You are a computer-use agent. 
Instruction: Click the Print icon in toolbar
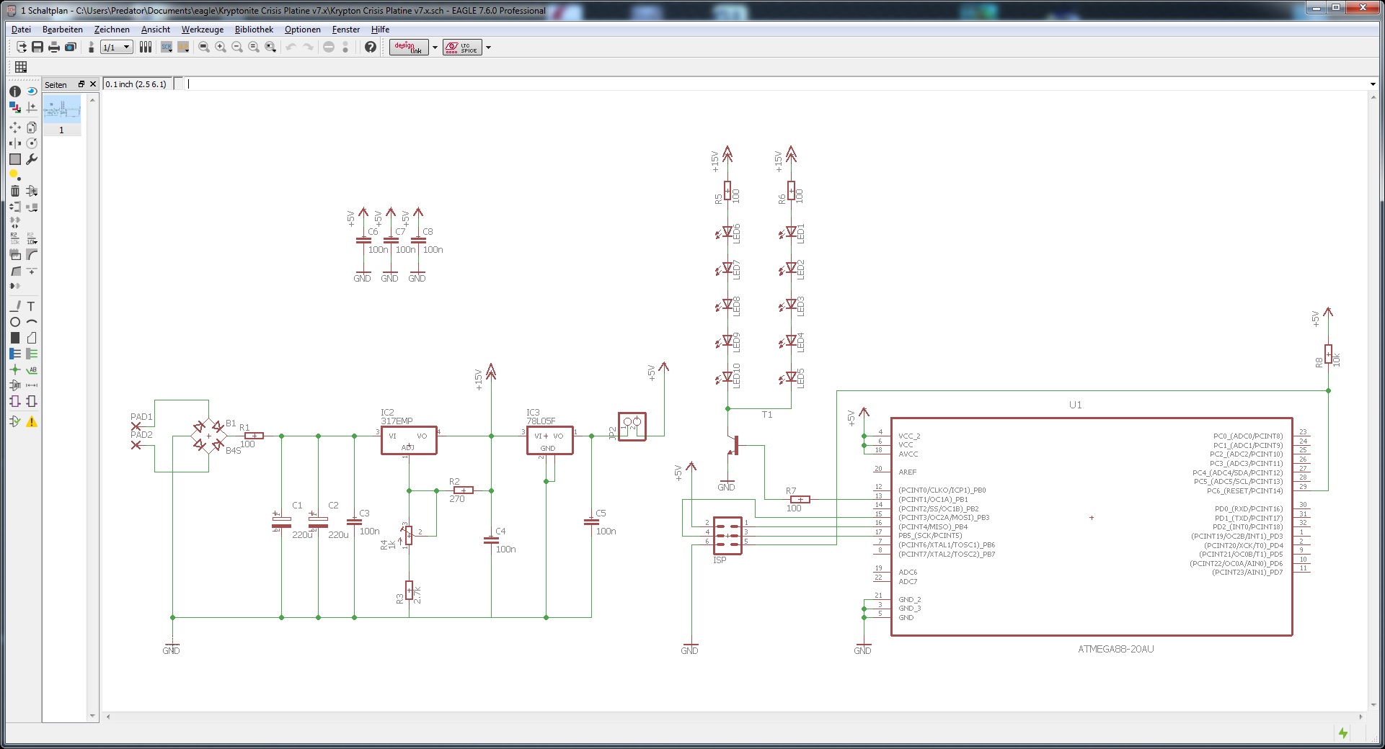pos(54,47)
